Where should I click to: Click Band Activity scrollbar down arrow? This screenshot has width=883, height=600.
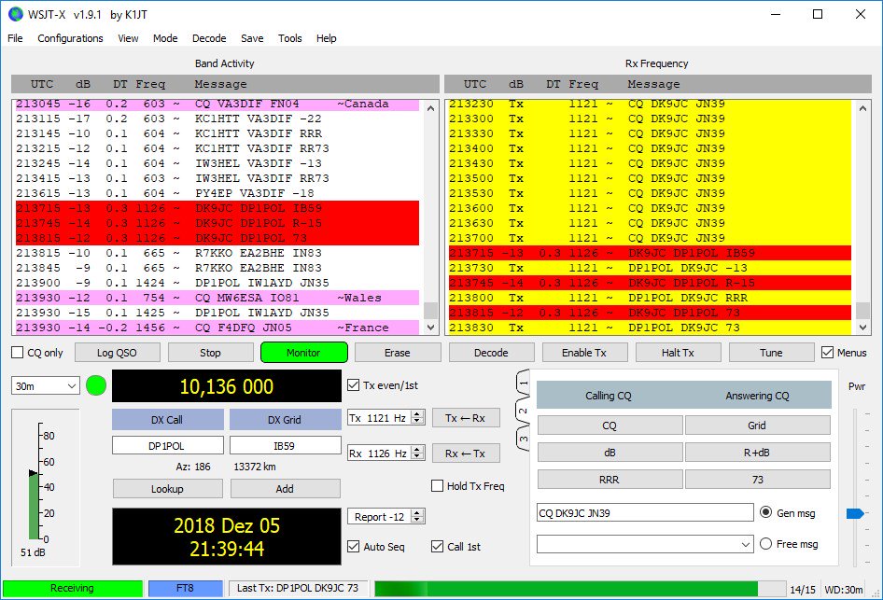click(x=431, y=327)
